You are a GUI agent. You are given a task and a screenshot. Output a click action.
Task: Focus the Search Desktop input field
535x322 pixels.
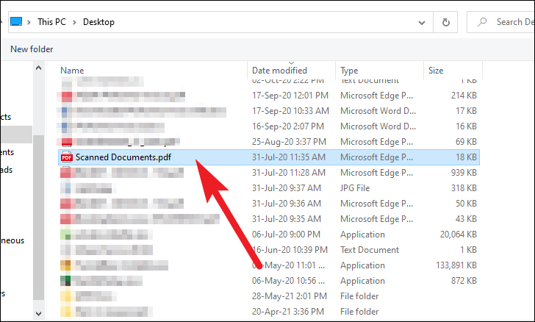click(x=501, y=22)
